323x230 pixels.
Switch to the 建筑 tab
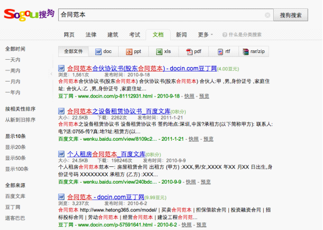tap(113, 35)
